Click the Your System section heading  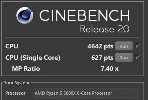tap(16, 83)
